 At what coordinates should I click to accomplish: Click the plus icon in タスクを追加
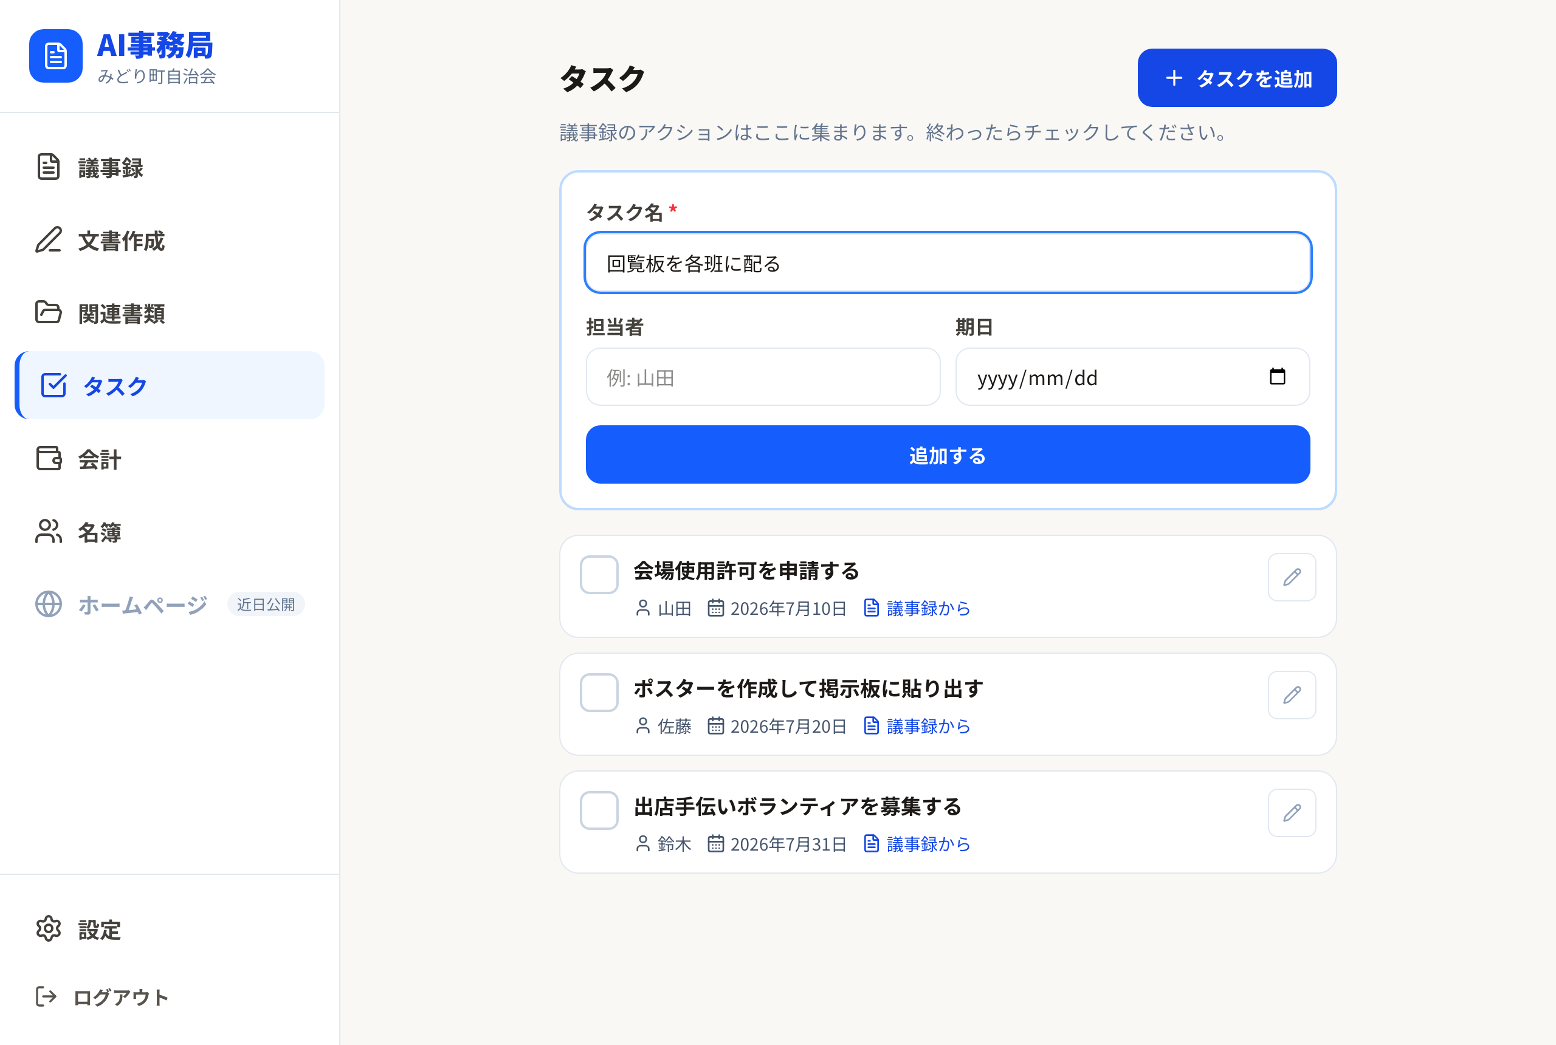1174,78
